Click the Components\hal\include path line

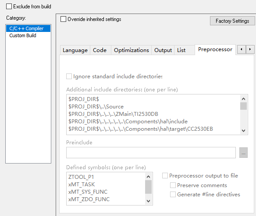click(x=128, y=122)
